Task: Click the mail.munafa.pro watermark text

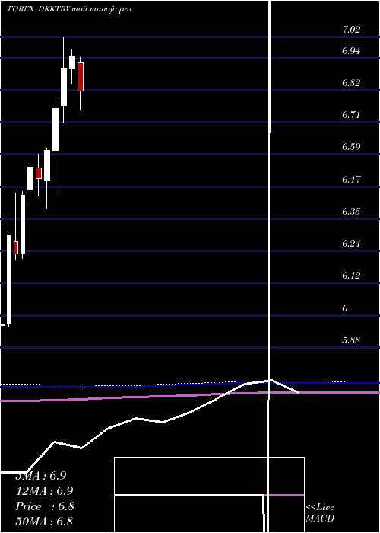Action: (x=101, y=9)
